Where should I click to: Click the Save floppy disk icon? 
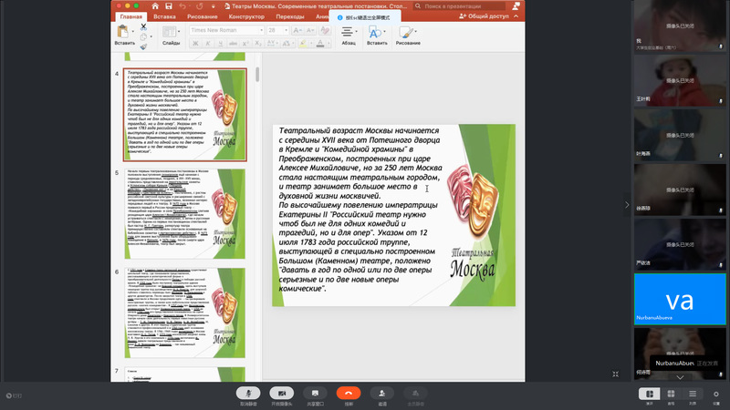coord(169,6)
